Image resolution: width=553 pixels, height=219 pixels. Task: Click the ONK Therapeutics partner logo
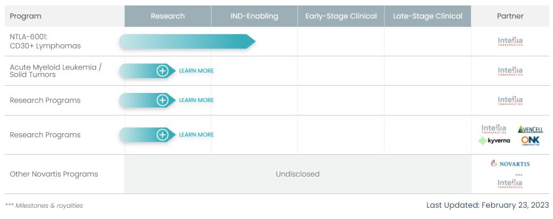pos(530,141)
